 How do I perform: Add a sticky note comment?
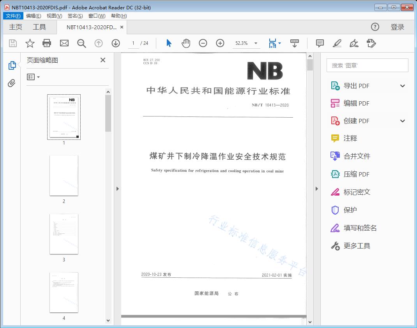tap(320, 43)
